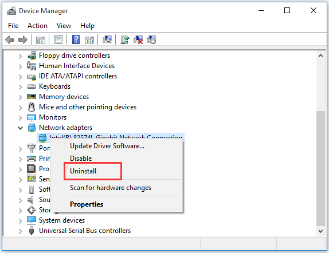Select the Network adapters category icon
The height and width of the screenshot is (253, 329).
point(32,128)
